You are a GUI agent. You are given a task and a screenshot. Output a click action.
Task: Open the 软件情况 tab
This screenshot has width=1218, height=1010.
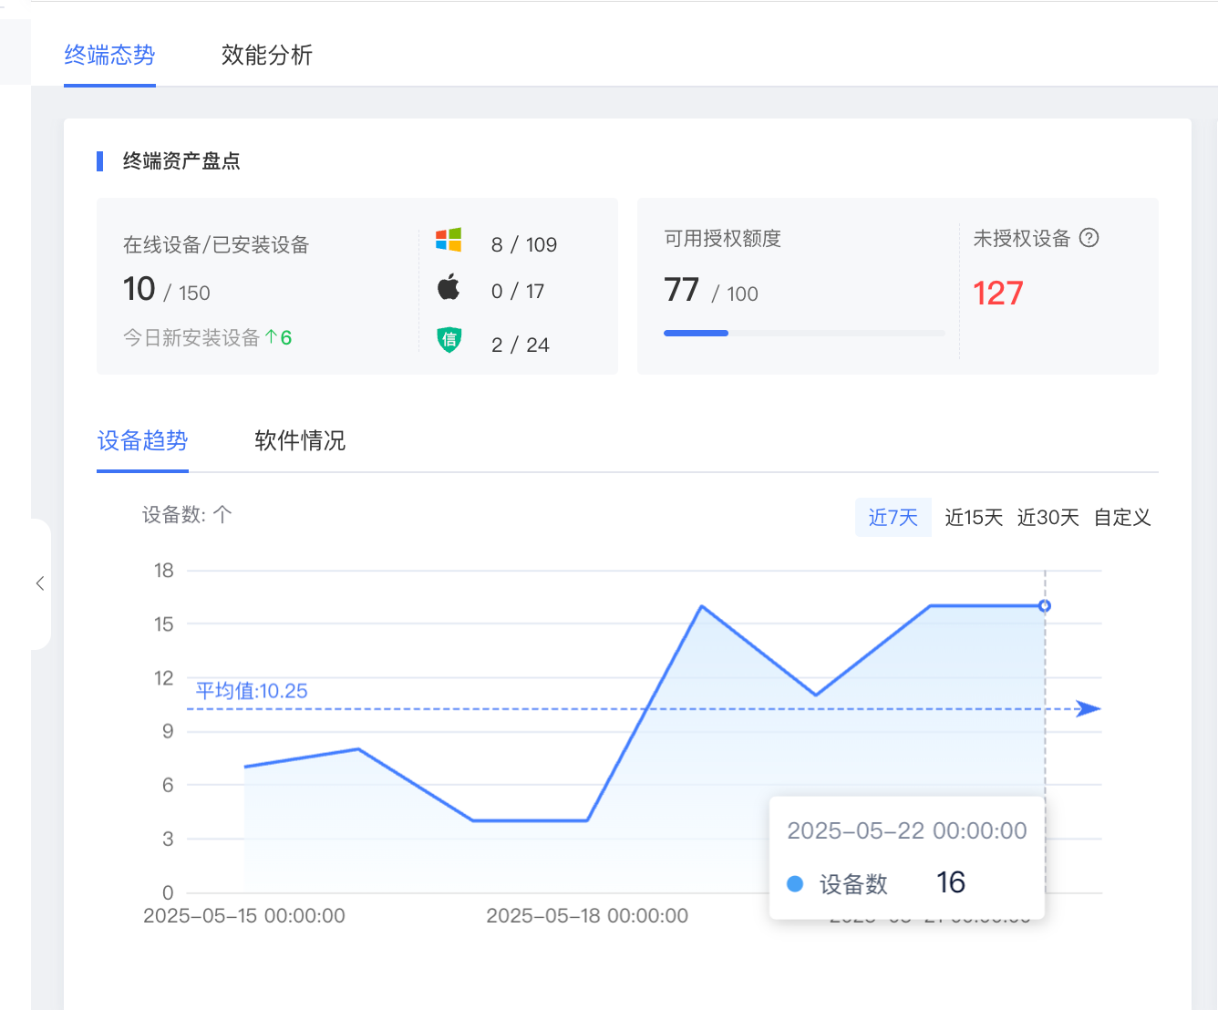300,441
